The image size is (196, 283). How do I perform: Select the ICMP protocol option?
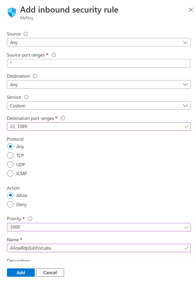10,173
